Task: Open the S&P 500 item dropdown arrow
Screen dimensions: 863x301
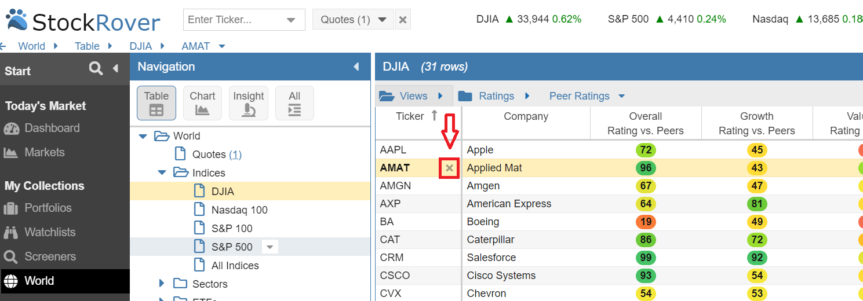Action: [270, 247]
